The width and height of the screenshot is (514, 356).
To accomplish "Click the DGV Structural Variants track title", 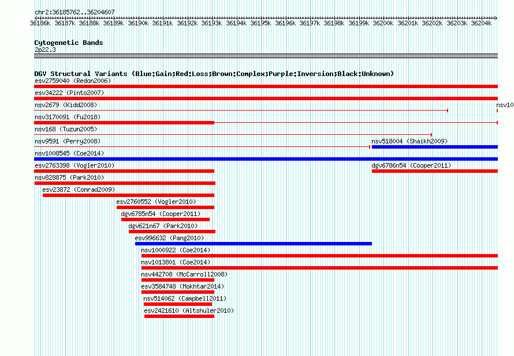I will pos(214,74).
